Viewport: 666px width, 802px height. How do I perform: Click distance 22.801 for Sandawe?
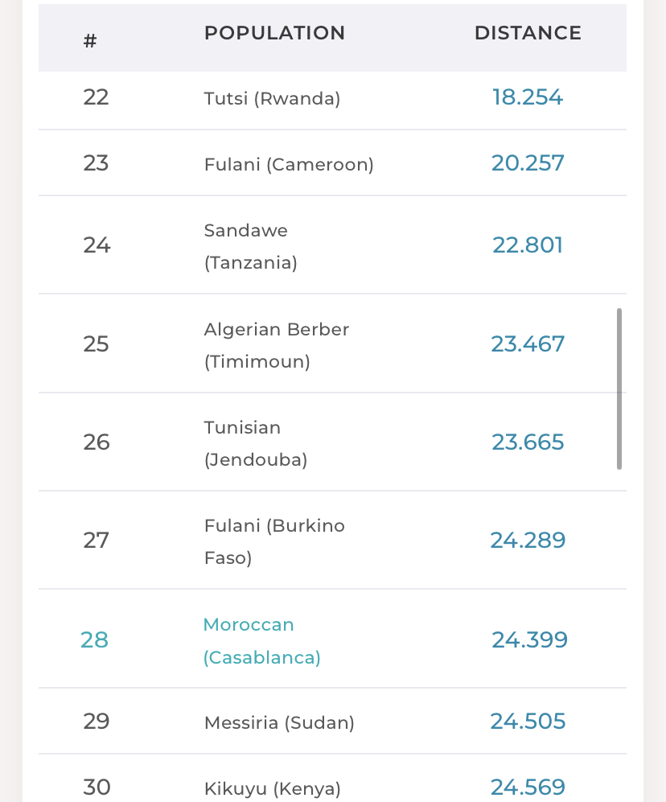[x=528, y=245]
